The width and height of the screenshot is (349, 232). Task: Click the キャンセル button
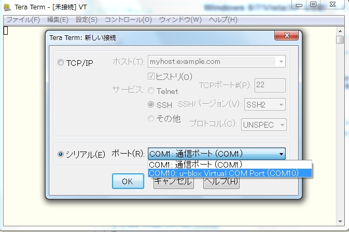[x=173, y=183]
